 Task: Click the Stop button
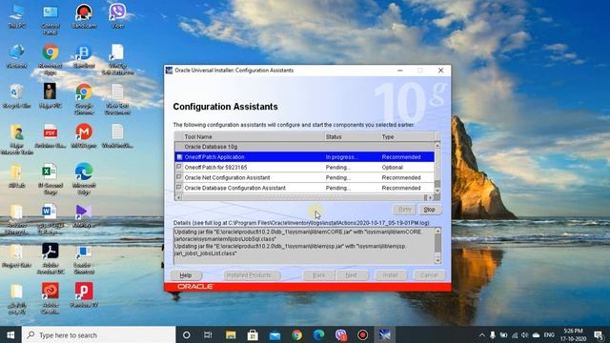430,210
